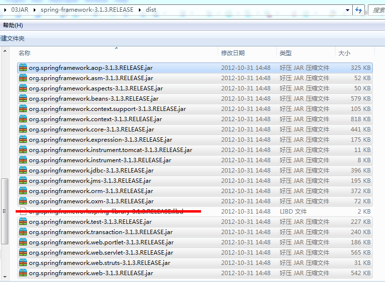Sort by the 名称 column header
Screen dimensions: 385x282
(x=117, y=53)
